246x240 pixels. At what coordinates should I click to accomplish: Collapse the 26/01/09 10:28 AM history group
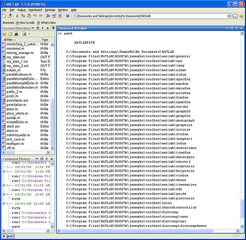[x=4, y=203]
